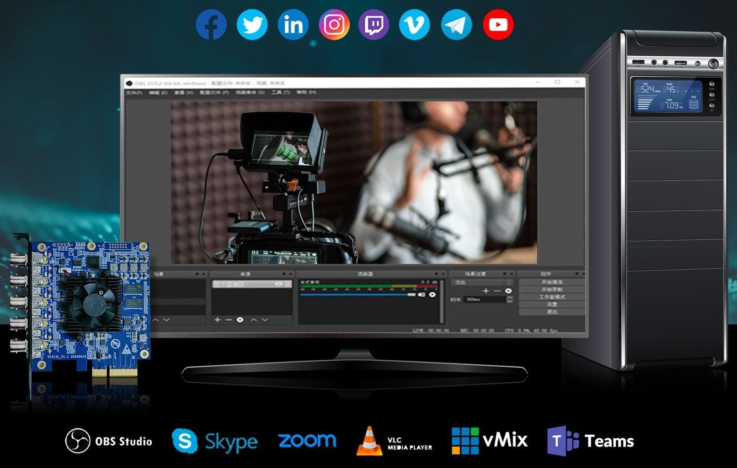737x468 pixels.
Task: Open source properties gear in Sources panel
Action: point(240,320)
